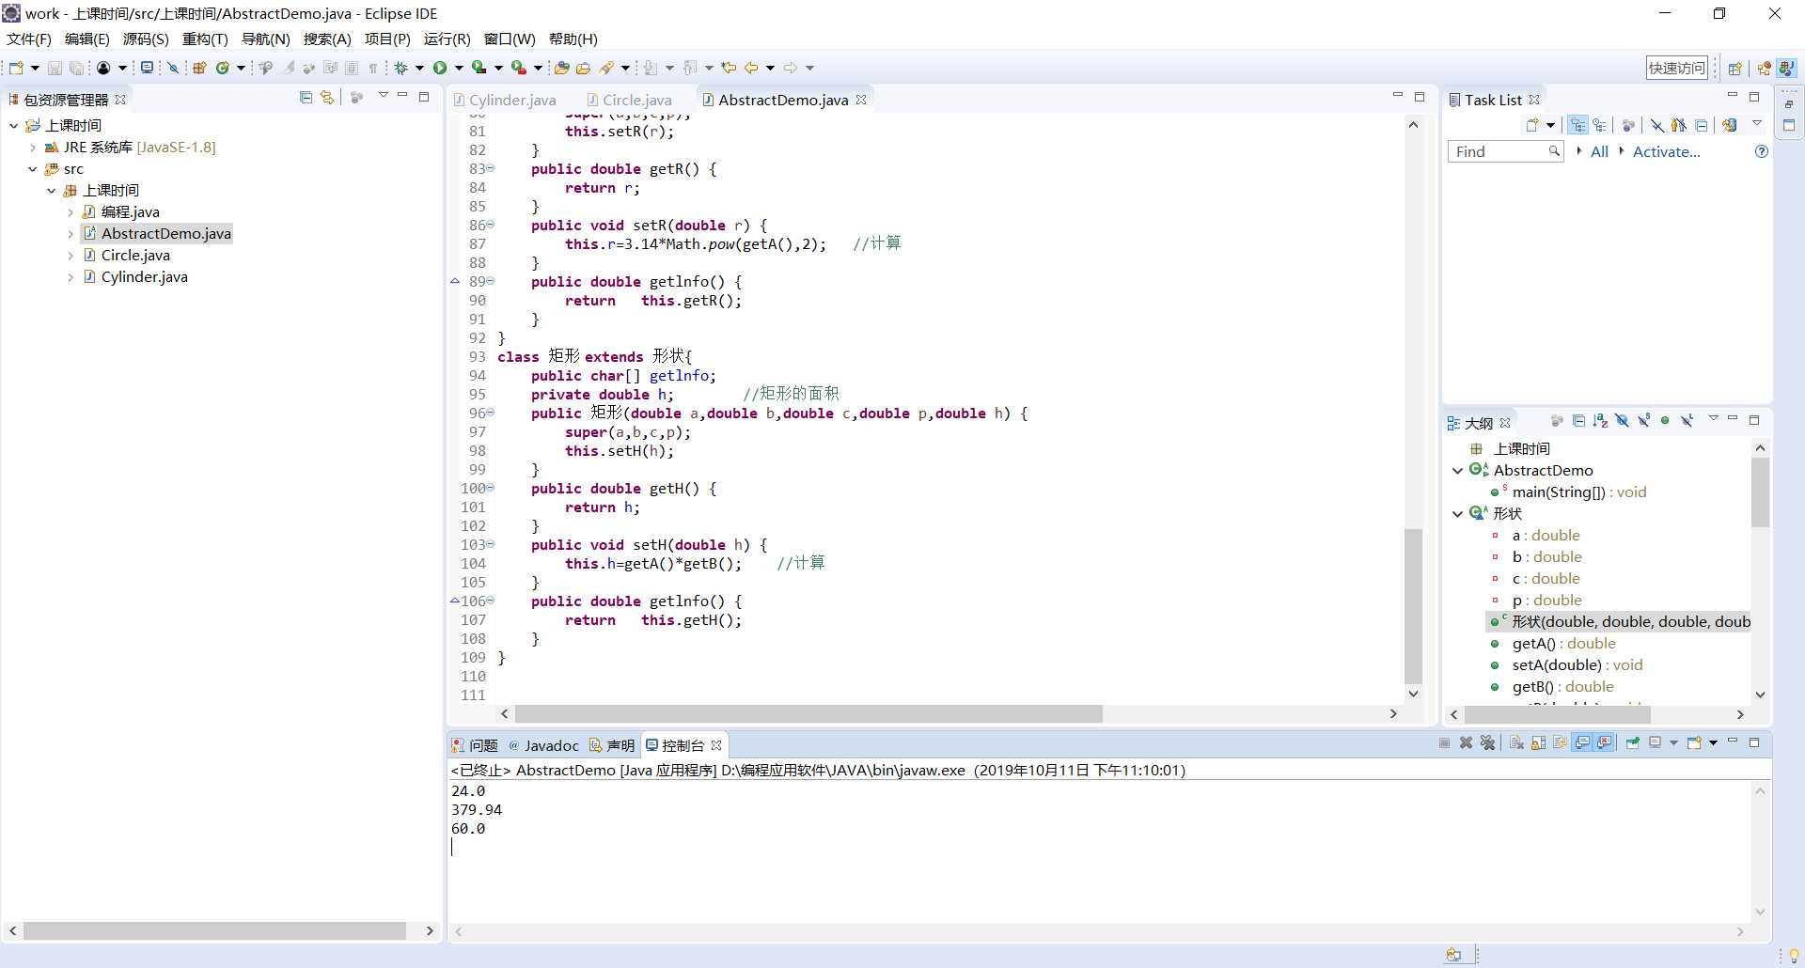Toggle Skip All Breakpoints
Image resolution: width=1805 pixels, height=968 pixels.
pyautogui.click(x=173, y=68)
